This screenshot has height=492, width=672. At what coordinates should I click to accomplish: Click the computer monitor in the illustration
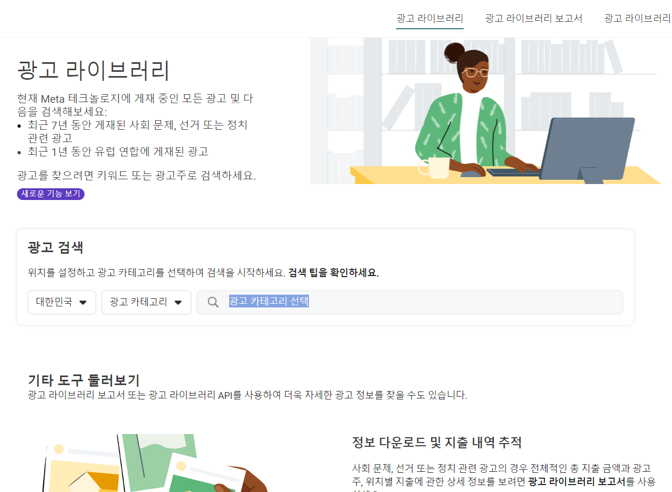587,151
